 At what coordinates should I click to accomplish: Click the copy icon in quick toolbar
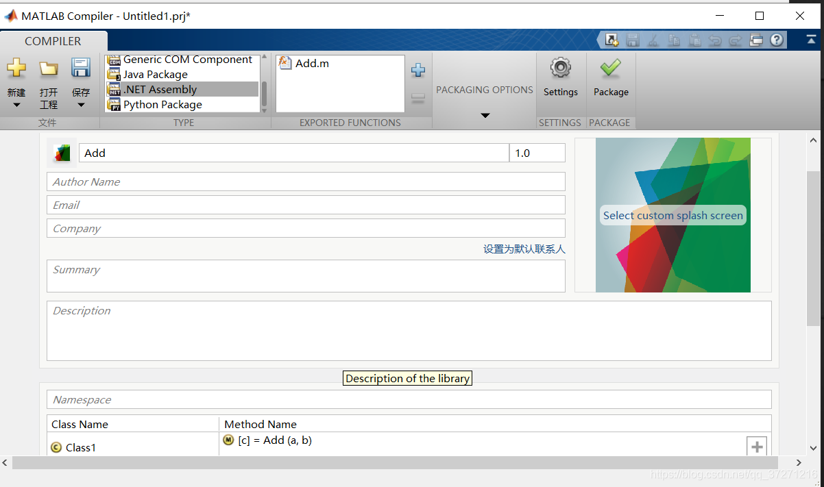point(674,40)
